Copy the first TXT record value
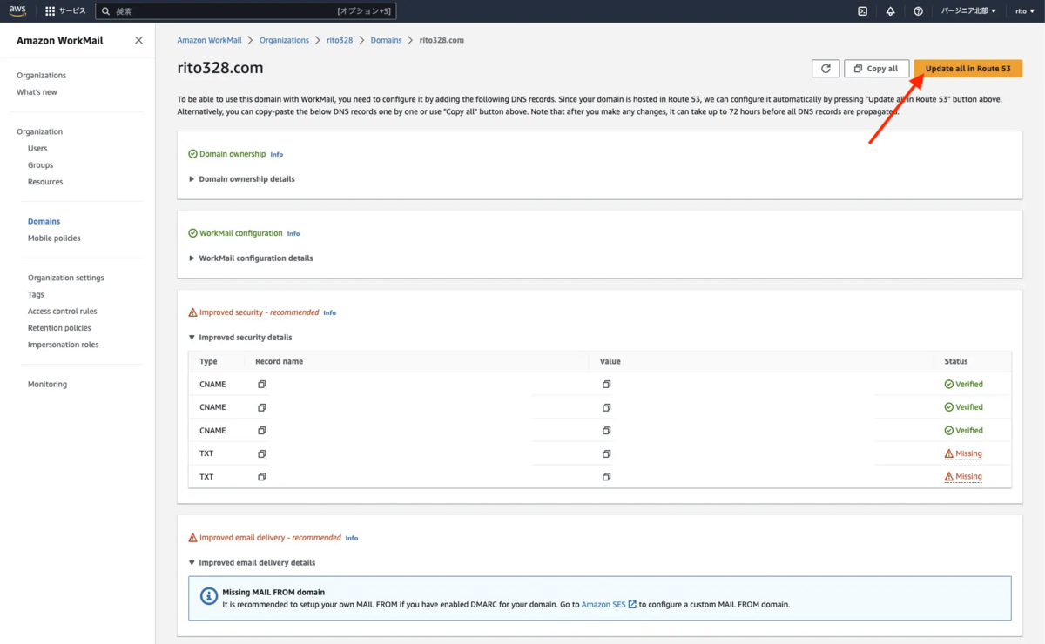Image resolution: width=1045 pixels, height=644 pixels. pos(606,453)
